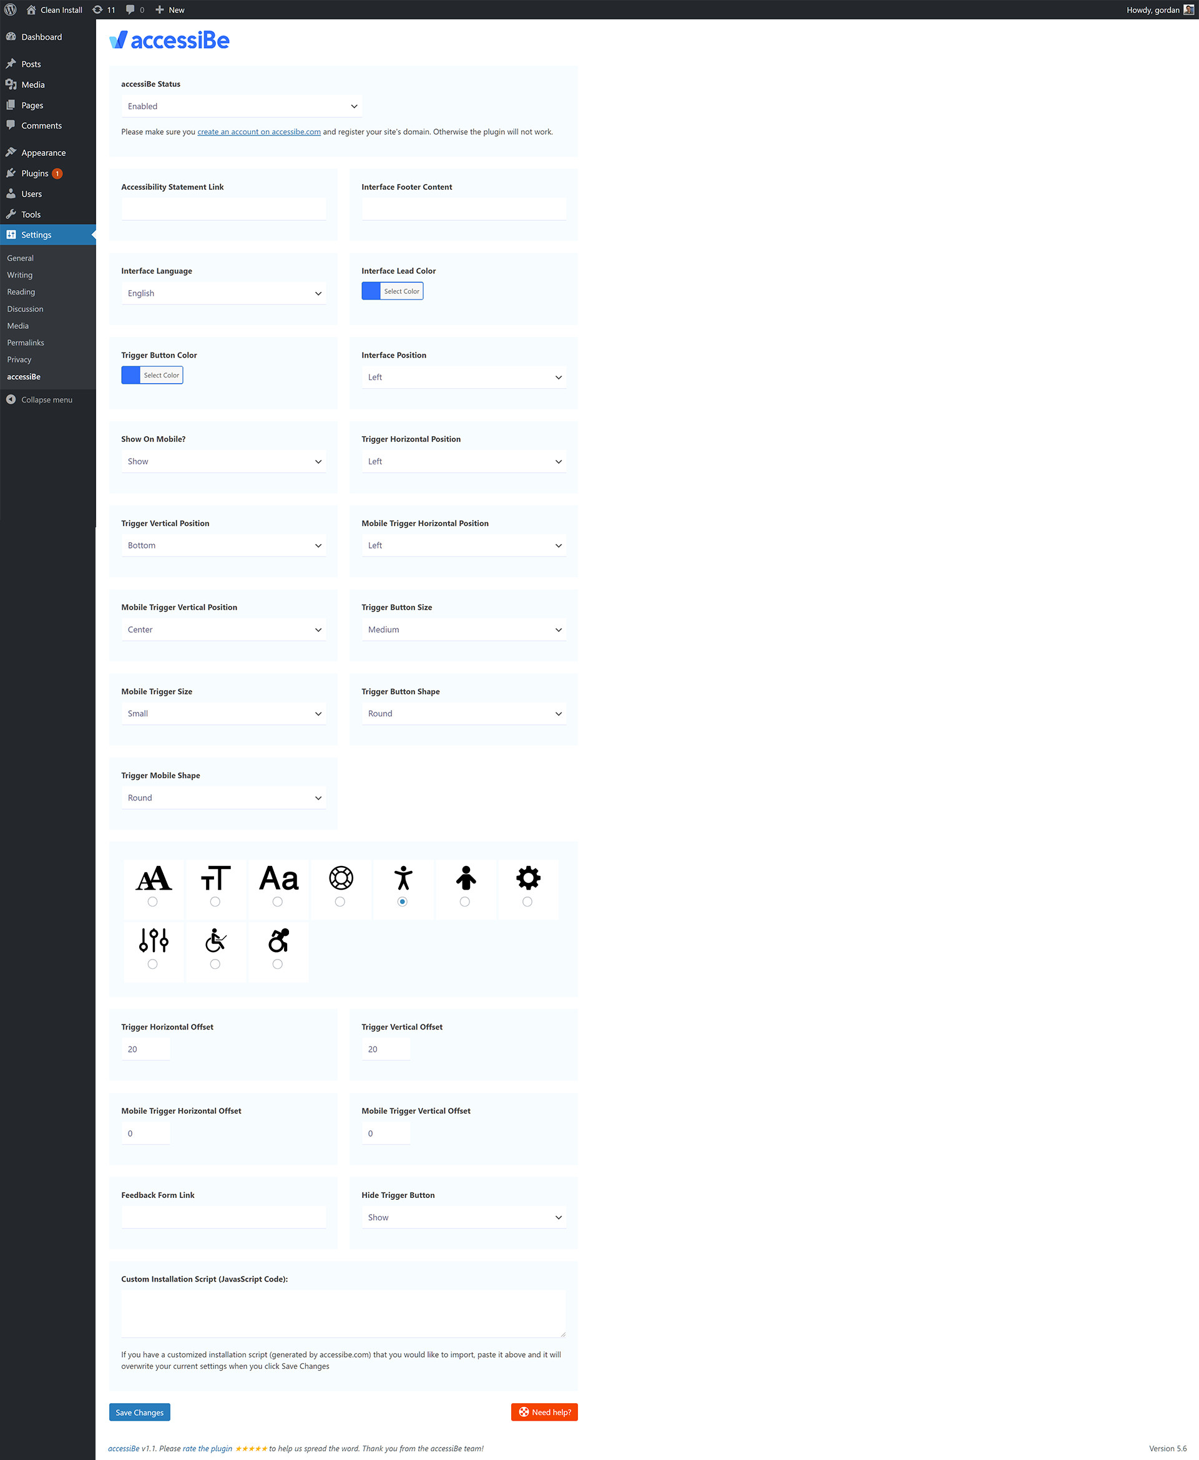Open the Settings menu item
The height and width of the screenshot is (1460, 1199).
[36, 235]
